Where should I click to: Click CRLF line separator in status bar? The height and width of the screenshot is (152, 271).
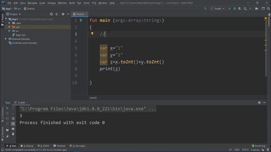tap(237, 150)
